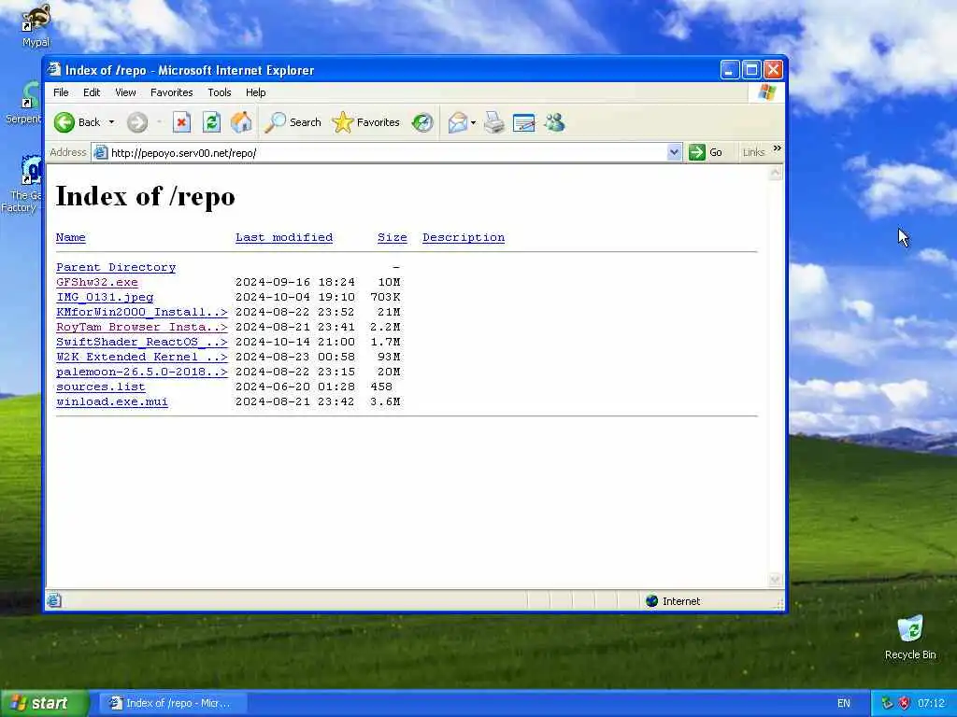Expand the Address bar dropdown arrow
Screen dimensions: 957x717
(674, 152)
